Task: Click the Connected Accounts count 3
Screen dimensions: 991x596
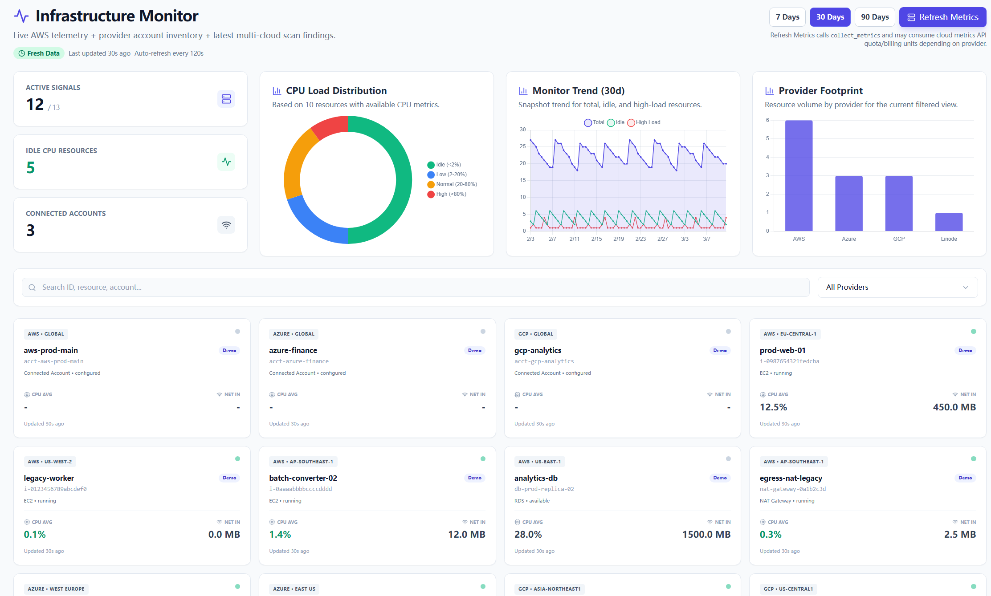Action: 30,231
